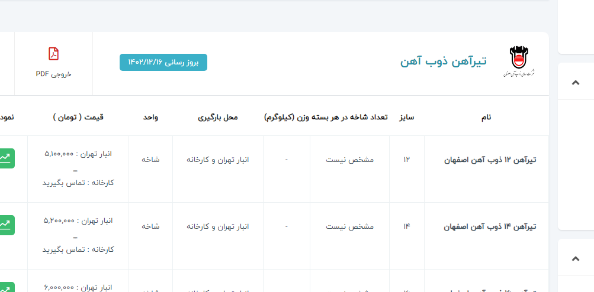Click the بروز رسانی ۱۴۰۲/۱۲/۱۶ badge
The width and height of the screenshot is (594, 292).
coord(163,62)
